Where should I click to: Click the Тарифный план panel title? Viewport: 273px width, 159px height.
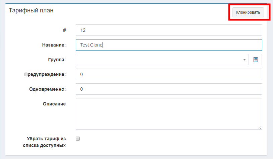31,10
